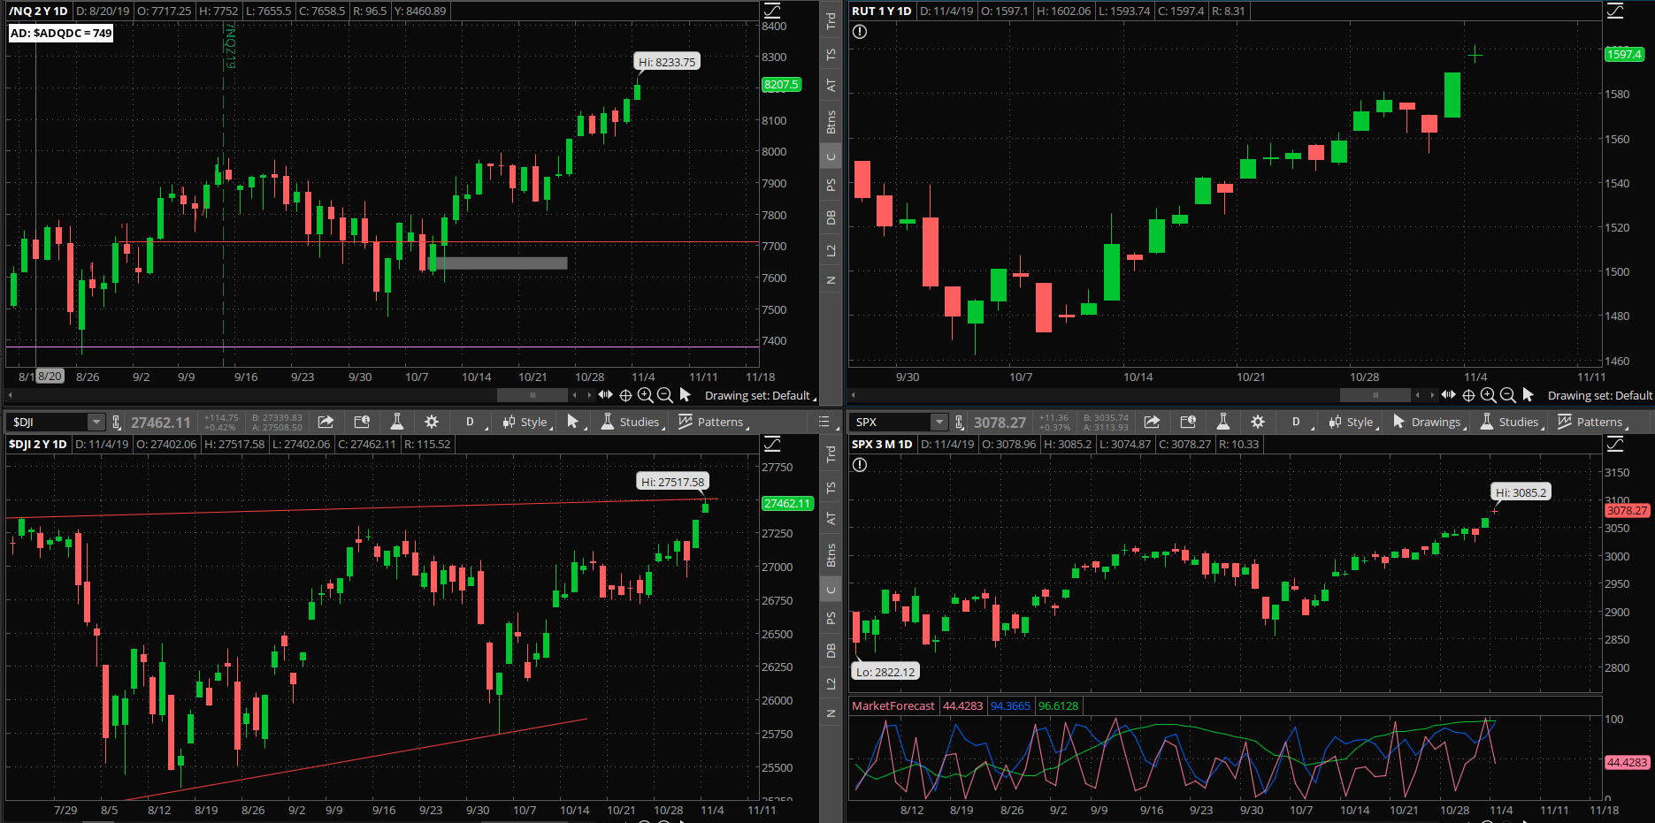Toggle PS sidebar panel on /NQ chart
The image size is (1655, 823).
click(831, 185)
